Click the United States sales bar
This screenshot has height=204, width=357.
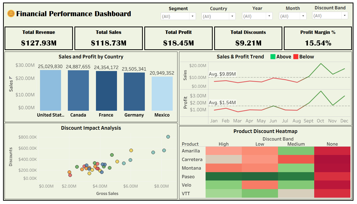50,90
